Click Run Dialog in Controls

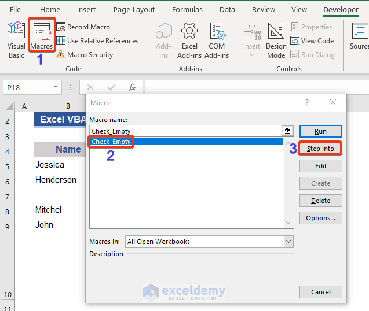pos(313,55)
